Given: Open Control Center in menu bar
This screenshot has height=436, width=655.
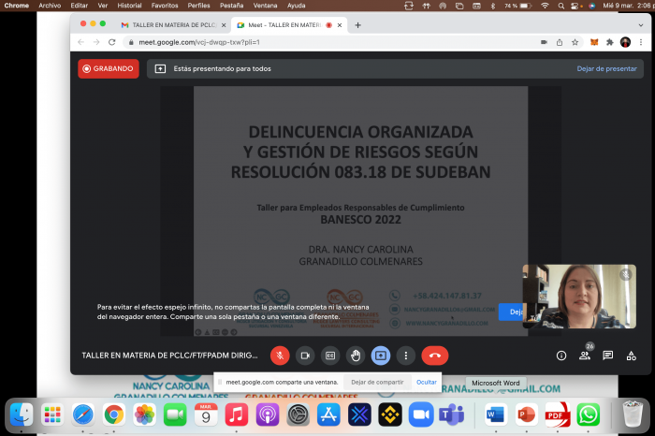Looking at the screenshot, I should click(576, 6).
